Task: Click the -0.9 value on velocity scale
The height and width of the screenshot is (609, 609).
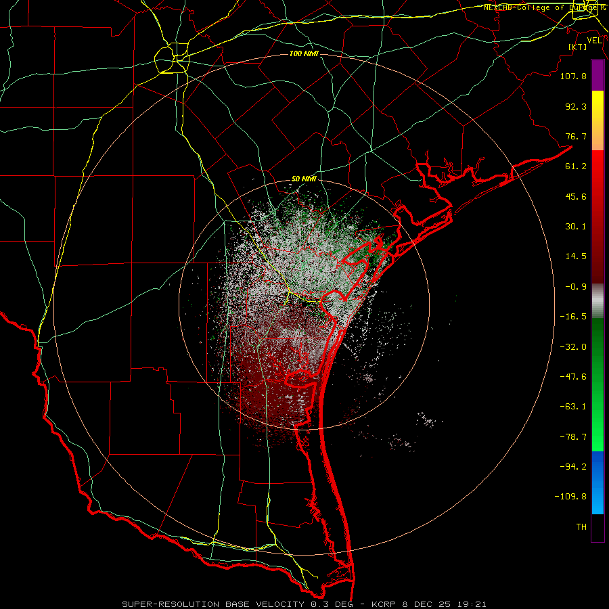Action: click(x=576, y=287)
